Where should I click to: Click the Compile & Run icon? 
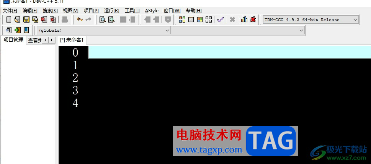200,19
